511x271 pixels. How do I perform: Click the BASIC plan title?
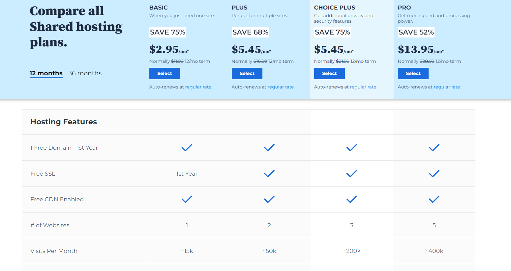(x=159, y=8)
